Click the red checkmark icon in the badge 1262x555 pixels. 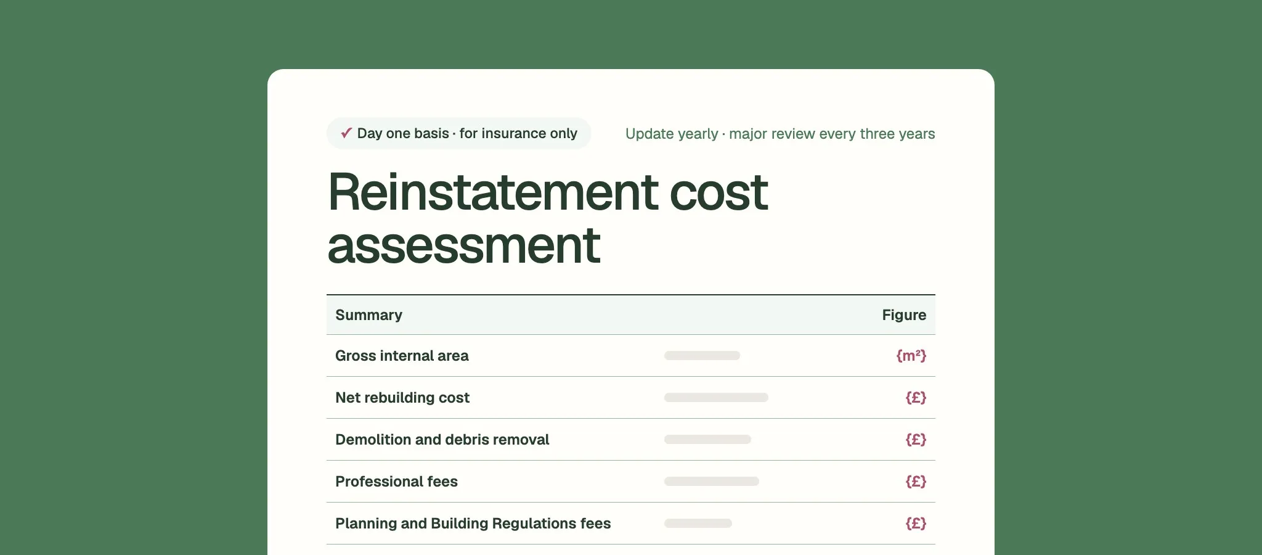346,133
